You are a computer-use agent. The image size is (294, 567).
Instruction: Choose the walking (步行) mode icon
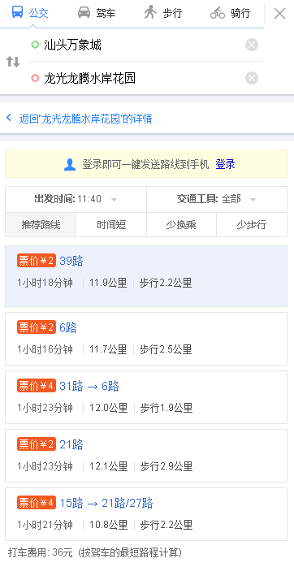tap(150, 13)
